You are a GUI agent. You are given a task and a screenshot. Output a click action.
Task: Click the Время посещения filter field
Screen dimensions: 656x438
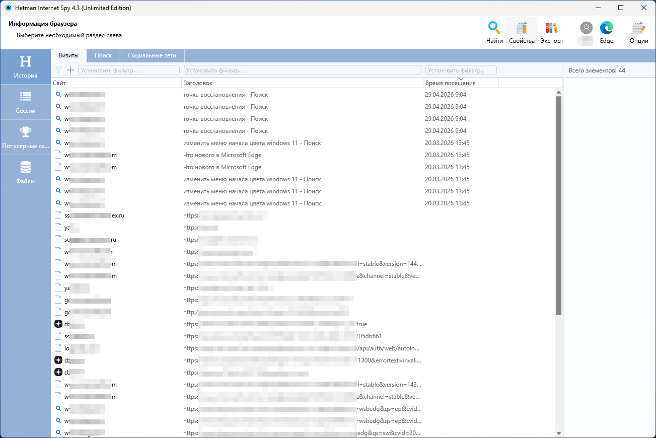point(461,70)
